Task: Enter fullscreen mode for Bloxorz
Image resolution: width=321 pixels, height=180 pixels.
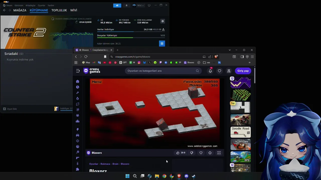Action: (x=219, y=153)
